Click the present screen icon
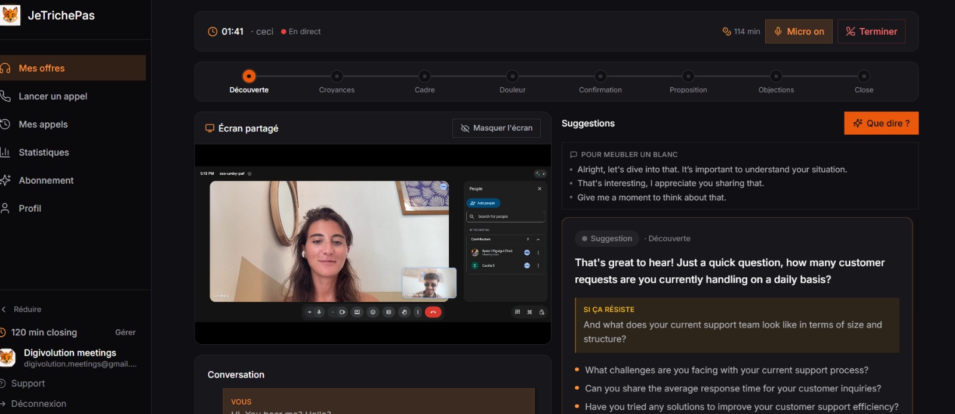This screenshot has width=955, height=414. [x=357, y=312]
